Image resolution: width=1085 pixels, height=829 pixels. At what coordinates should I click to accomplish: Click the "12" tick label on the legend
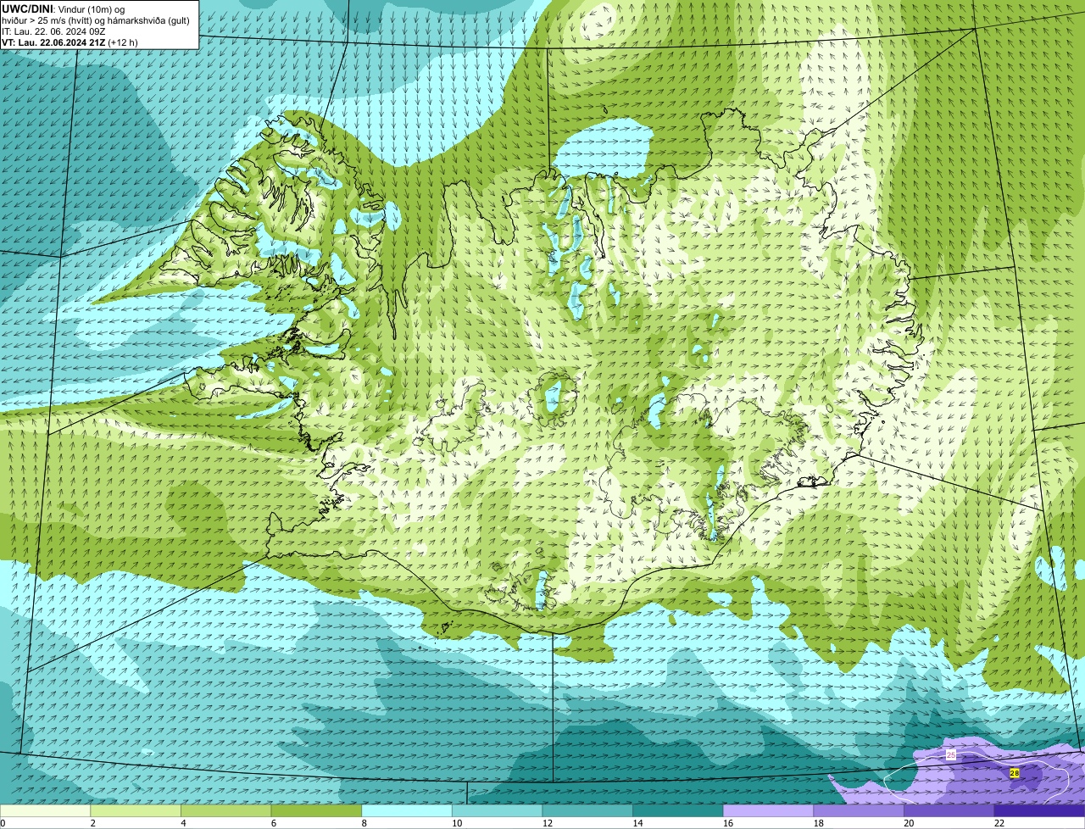548,823
